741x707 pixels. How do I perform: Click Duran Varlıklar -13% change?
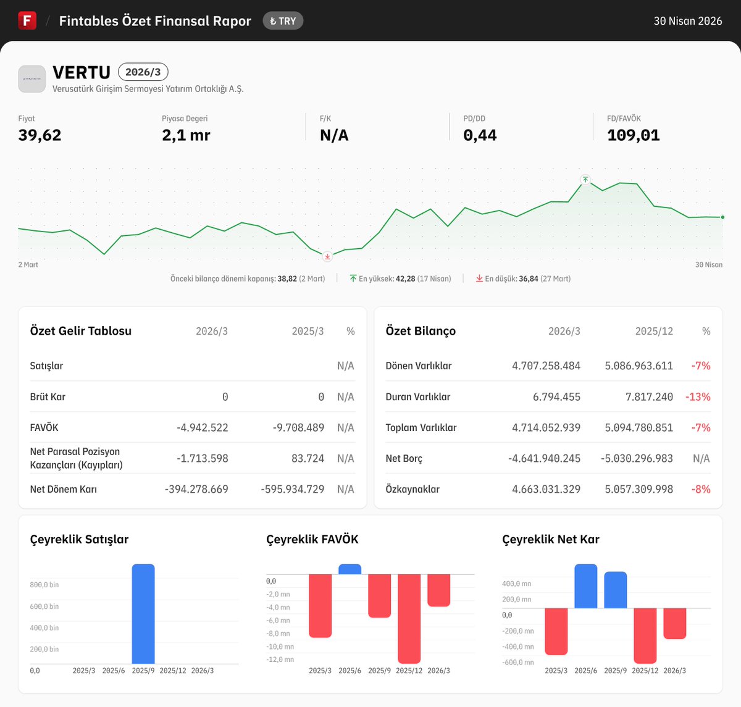pos(698,396)
